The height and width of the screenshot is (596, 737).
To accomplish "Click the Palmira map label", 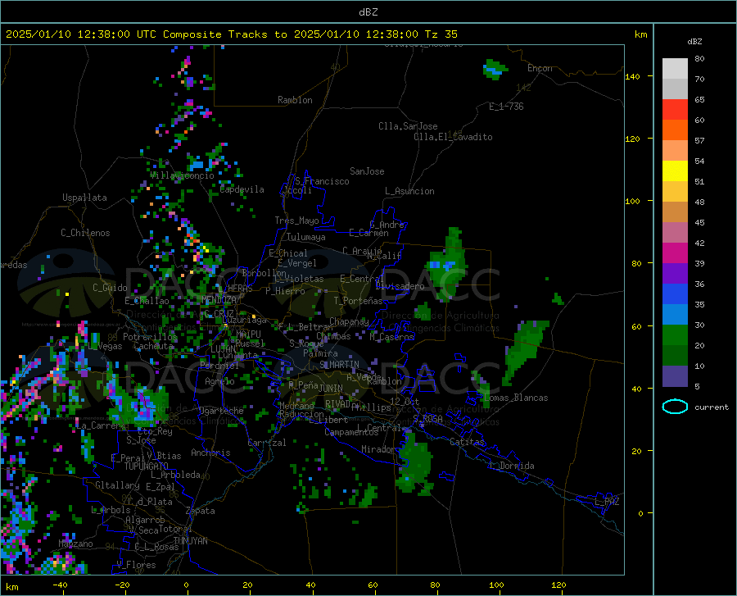I will click(320, 353).
